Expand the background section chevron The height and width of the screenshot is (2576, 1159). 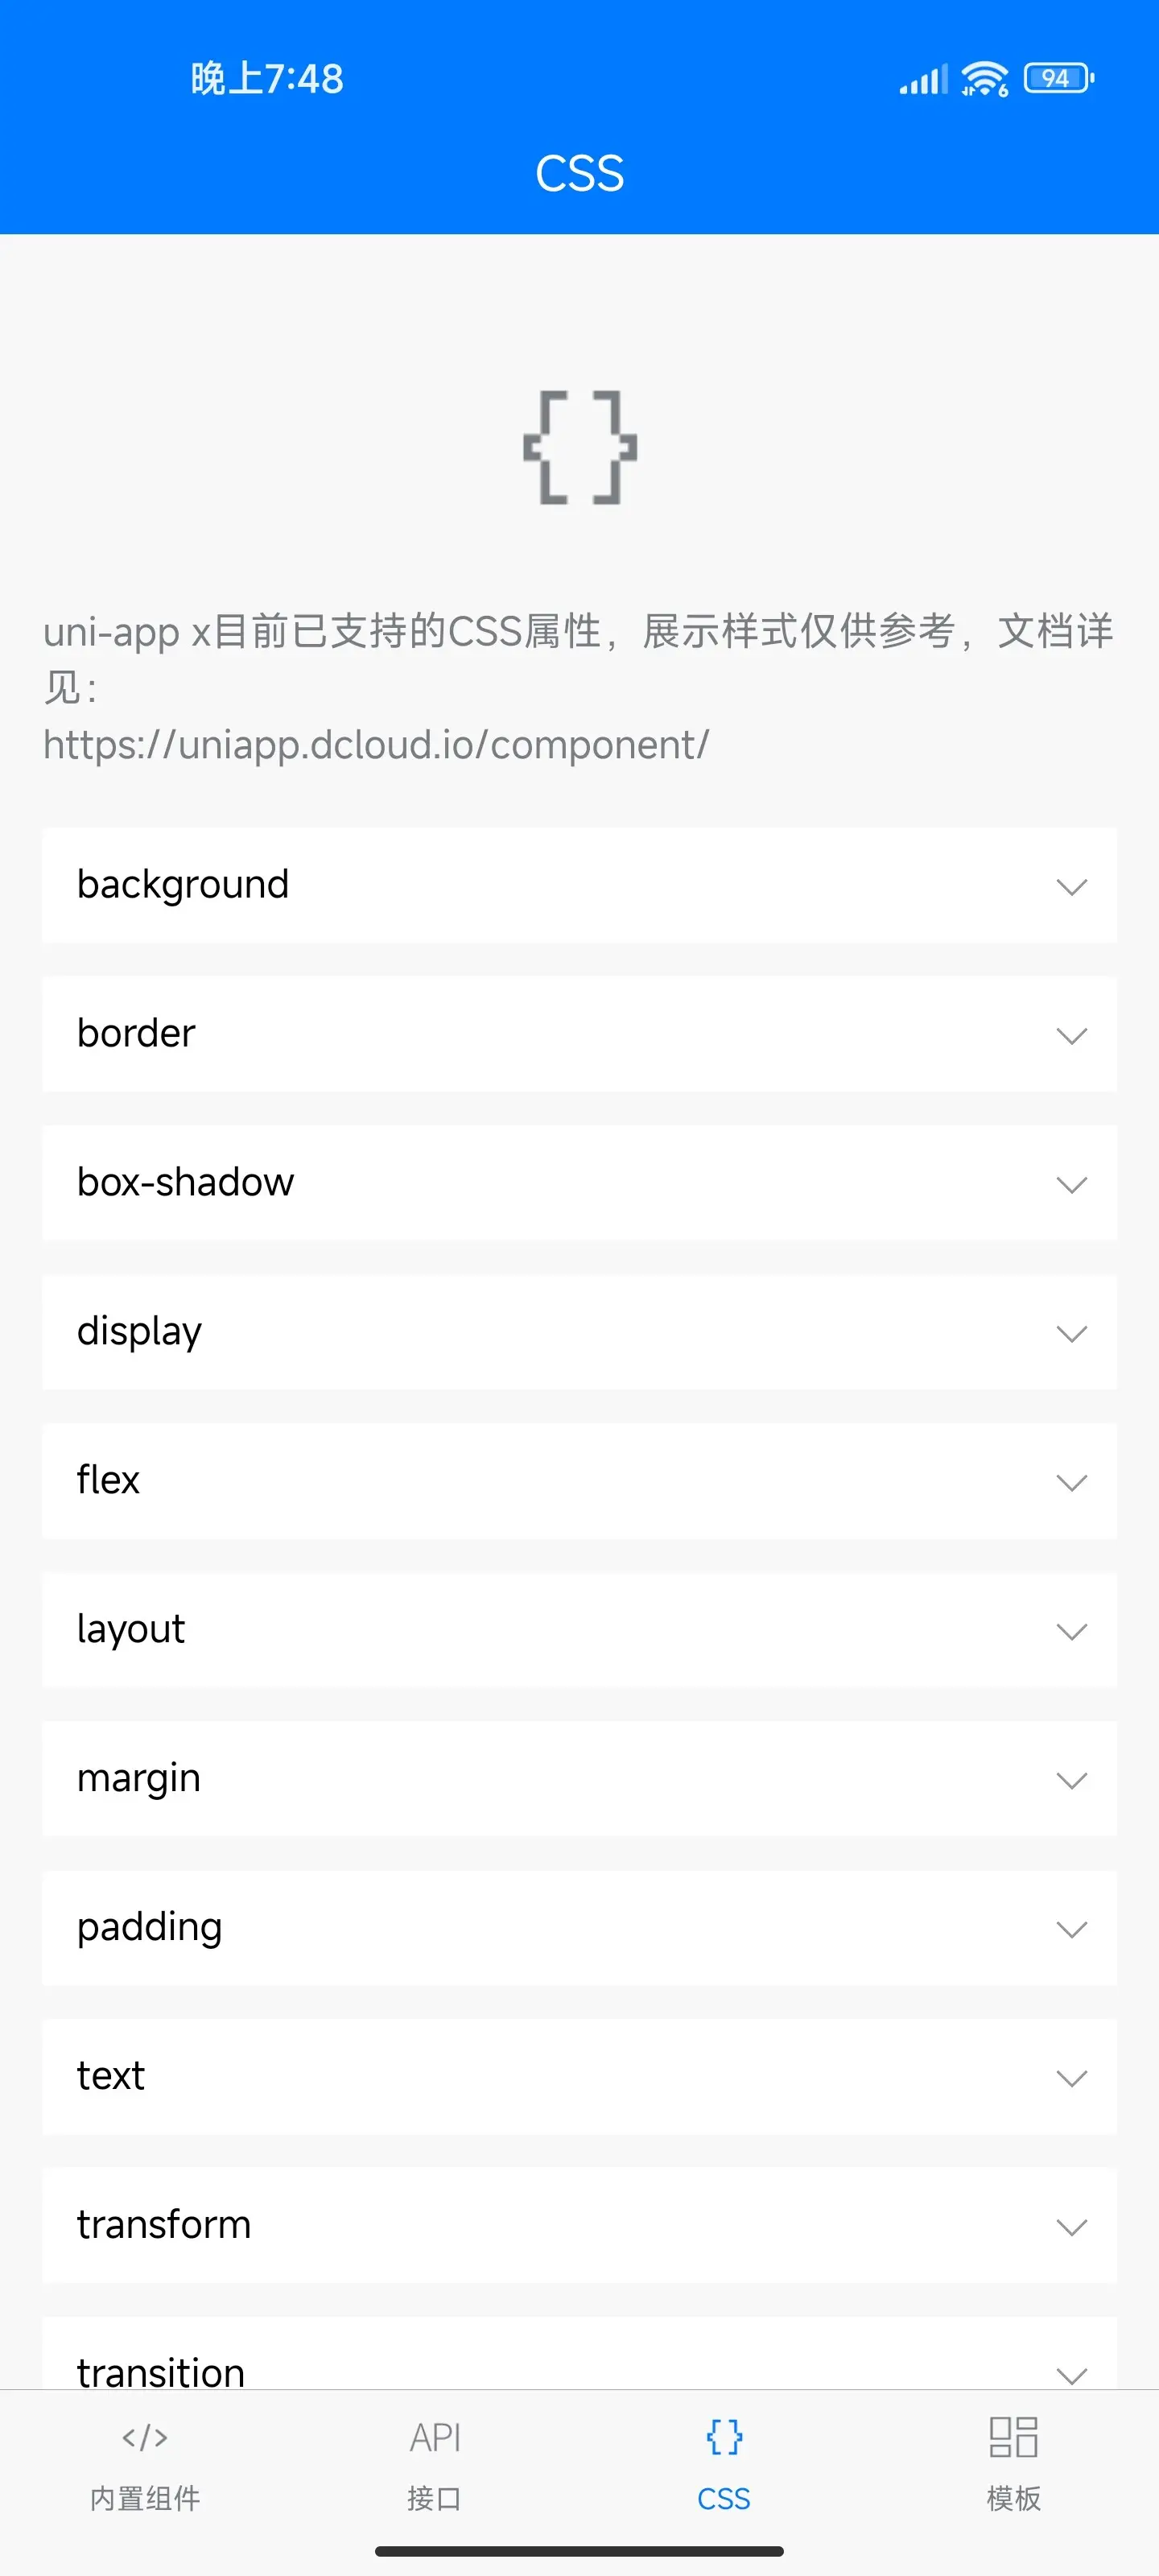coord(1071,886)
